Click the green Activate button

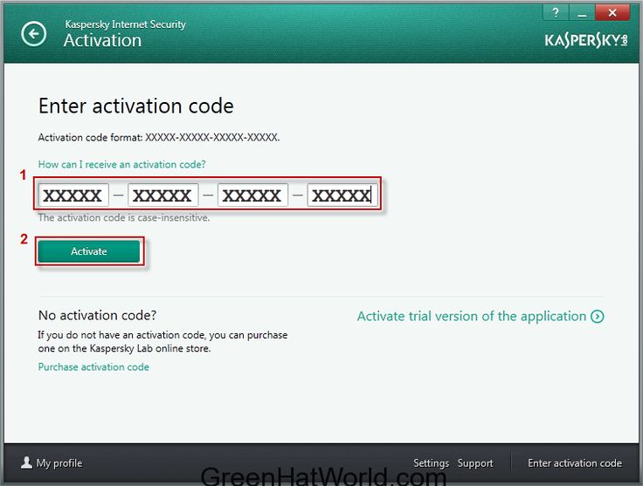[x=89, y=251]
